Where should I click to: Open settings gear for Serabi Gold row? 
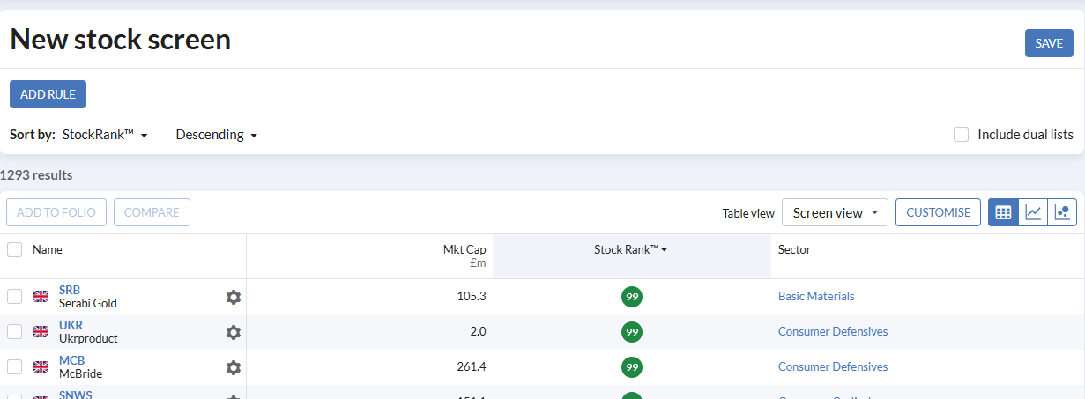233,297
